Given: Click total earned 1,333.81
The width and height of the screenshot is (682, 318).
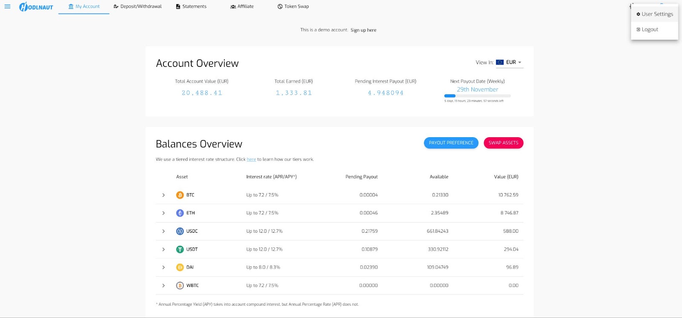Looking at the screenshot, I should [x=294, y=93].
